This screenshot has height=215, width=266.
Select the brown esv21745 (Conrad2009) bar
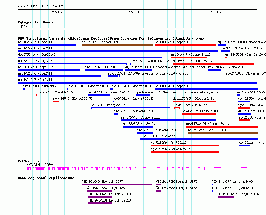pos(117,45)
